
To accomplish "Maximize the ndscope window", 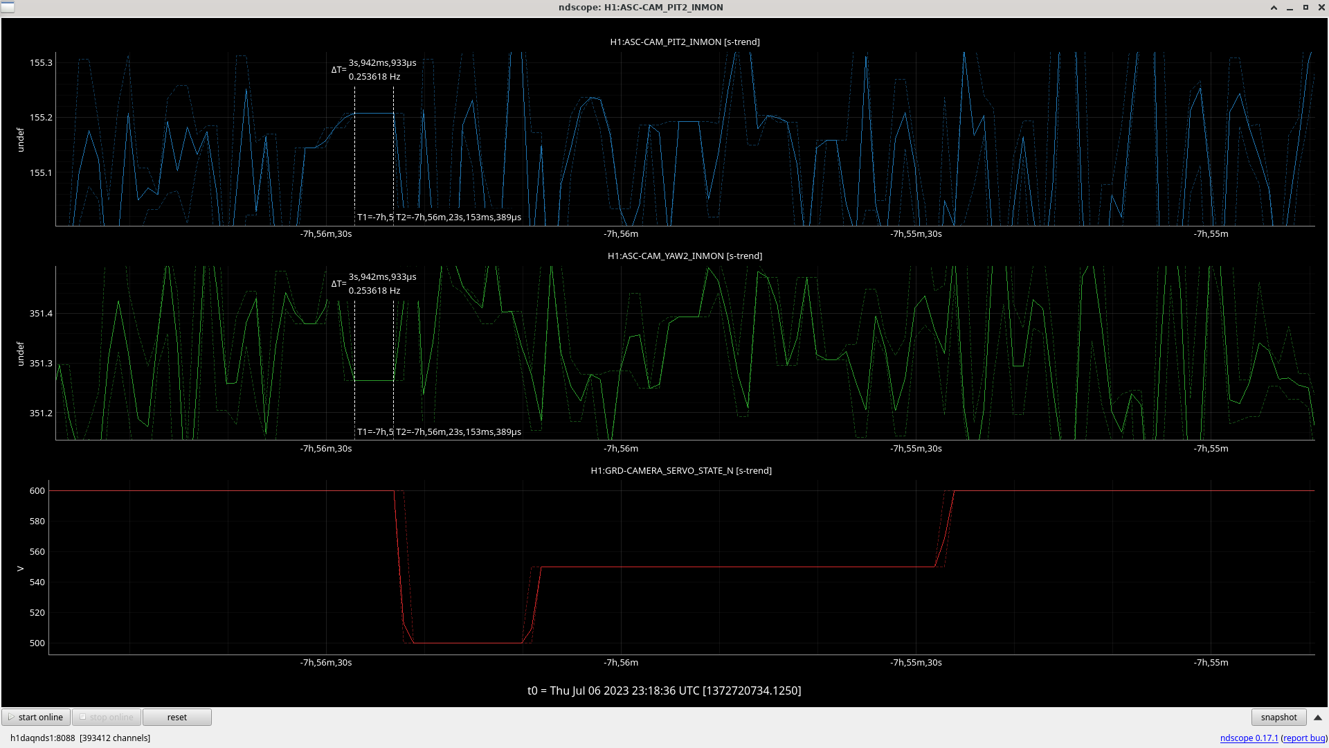I will click(1305, 8).
